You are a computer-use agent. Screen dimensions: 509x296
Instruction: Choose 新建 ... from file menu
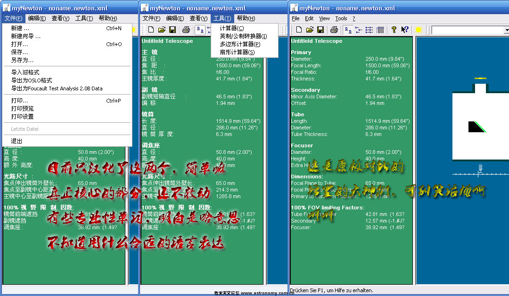tap(67, 28)
